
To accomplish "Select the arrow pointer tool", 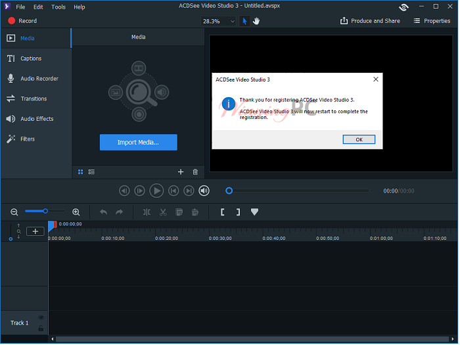I will [244, 21].
